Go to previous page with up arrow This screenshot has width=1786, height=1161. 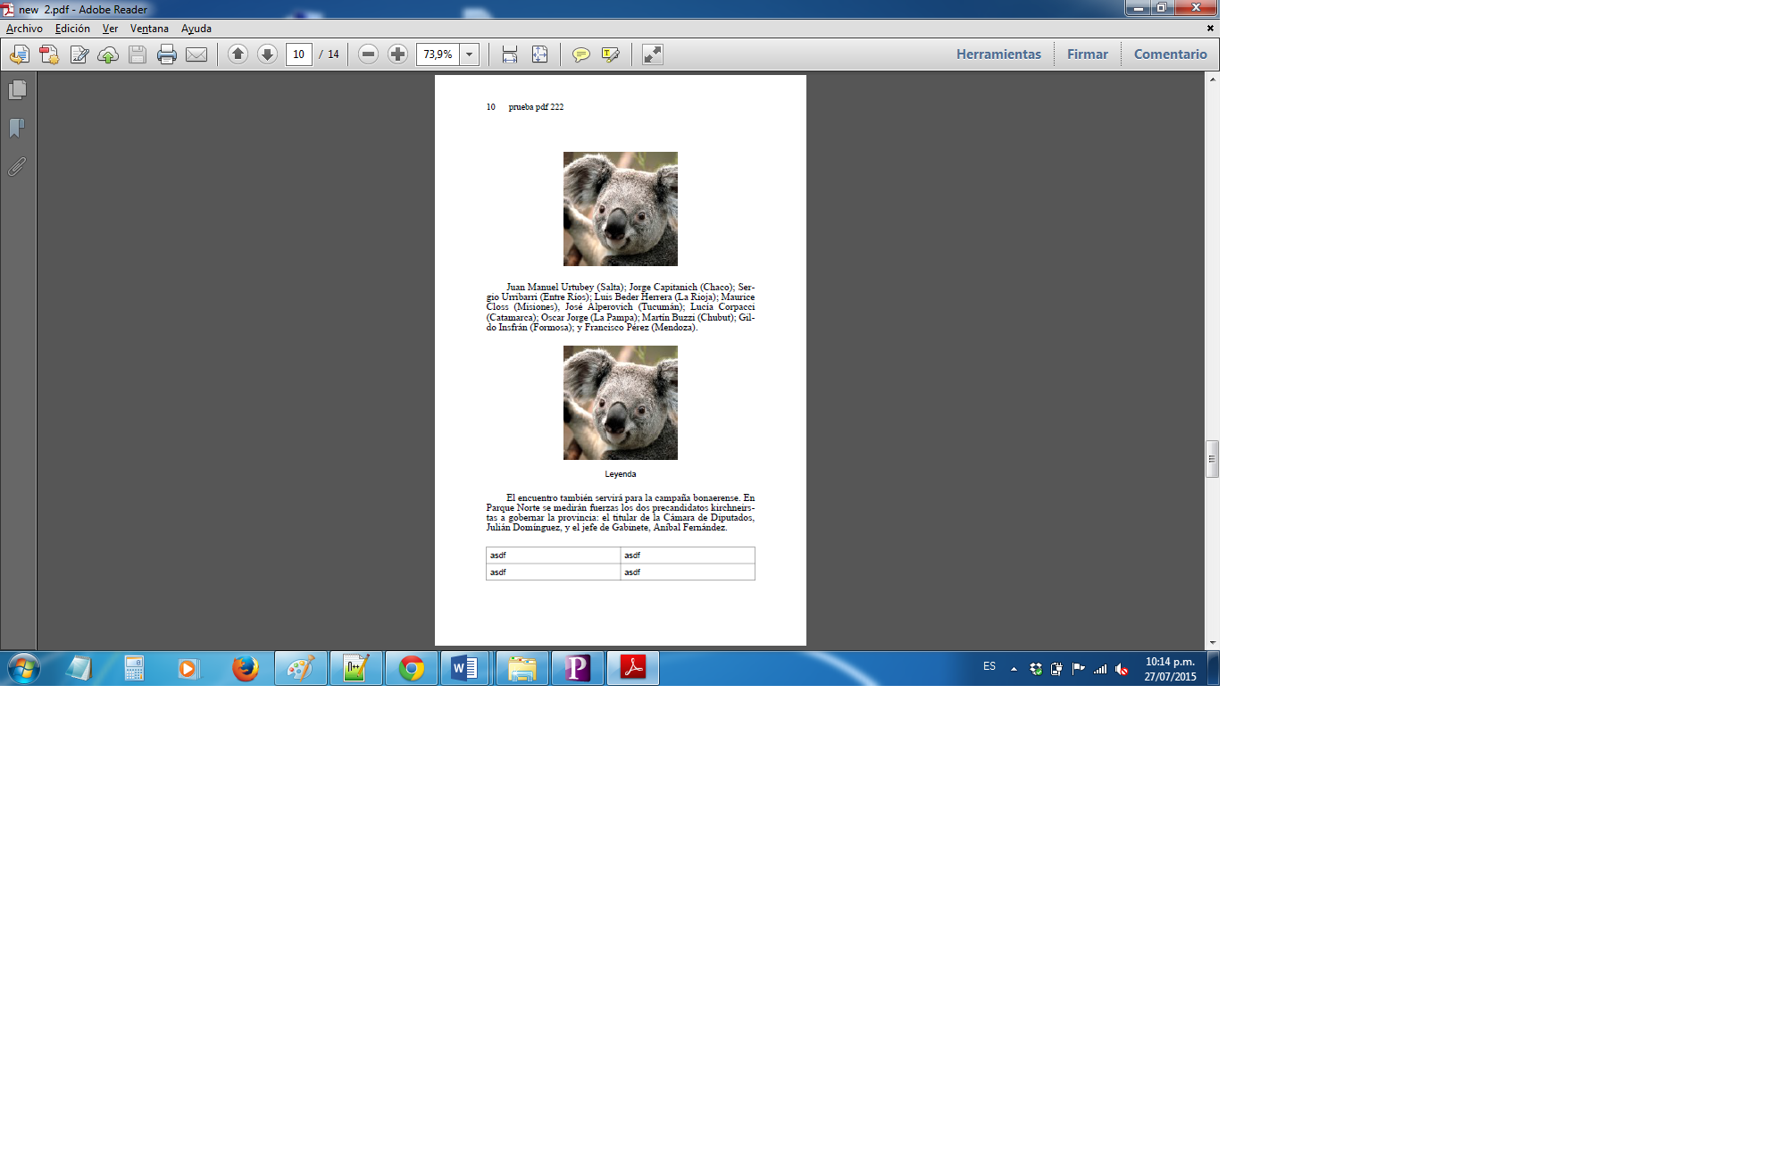[238, 54]
